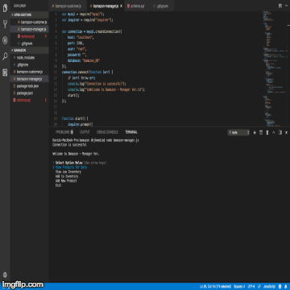Viewport: 290px width, 290px height.
Task: Open the editor More Actions menu
Action: pos(287,6)
